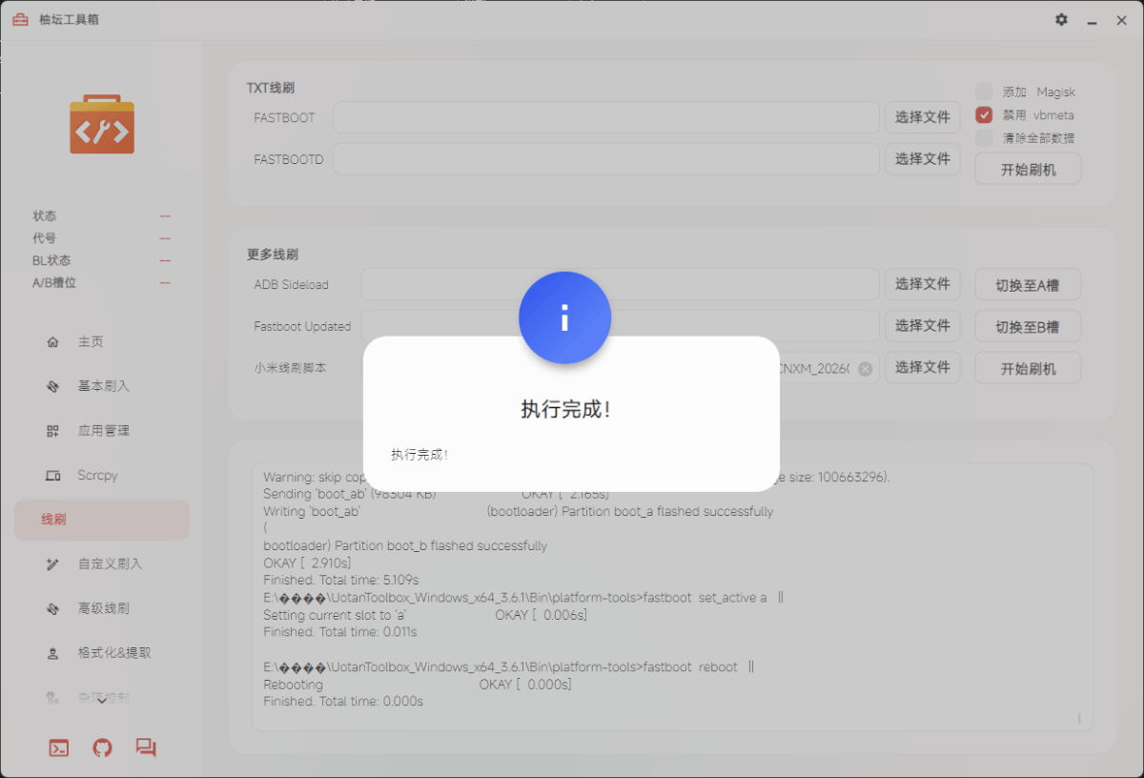Click screen icon beside Scrcpy
This screenshot has height=778, width=1144.
52,475
